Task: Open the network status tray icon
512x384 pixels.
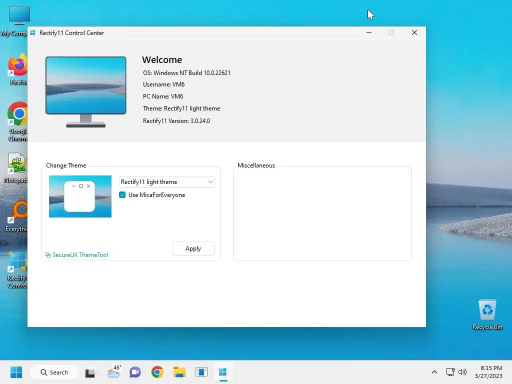Action: point(450,372)
